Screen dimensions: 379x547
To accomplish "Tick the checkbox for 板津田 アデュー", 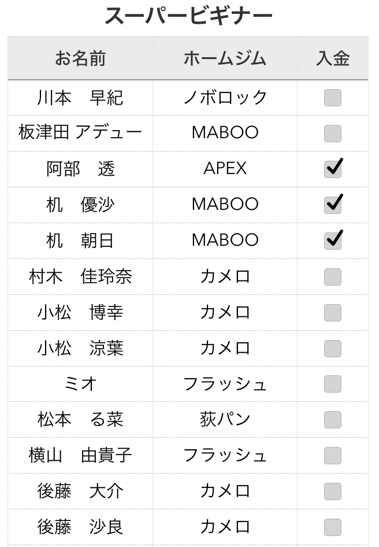I will click(x=332, y=133).
